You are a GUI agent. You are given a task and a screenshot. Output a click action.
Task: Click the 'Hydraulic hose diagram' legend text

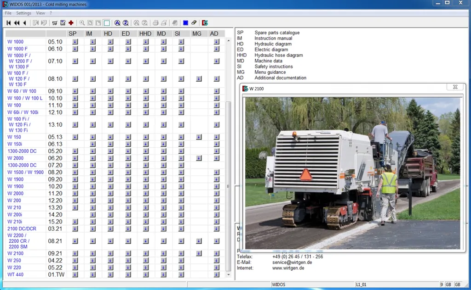click(x=279, y=55)
